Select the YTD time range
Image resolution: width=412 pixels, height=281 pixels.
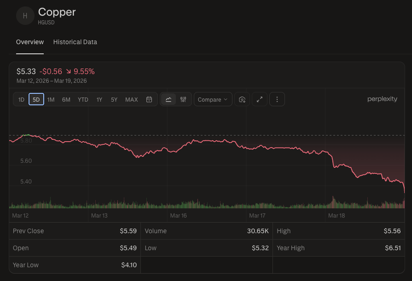click(83, 99)
